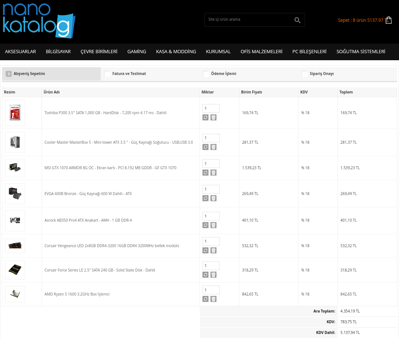The width and height of the screenshot is (399, 338).
Task: Click the MSI graphics card thumbnail
Action: [x=15, y=168]
